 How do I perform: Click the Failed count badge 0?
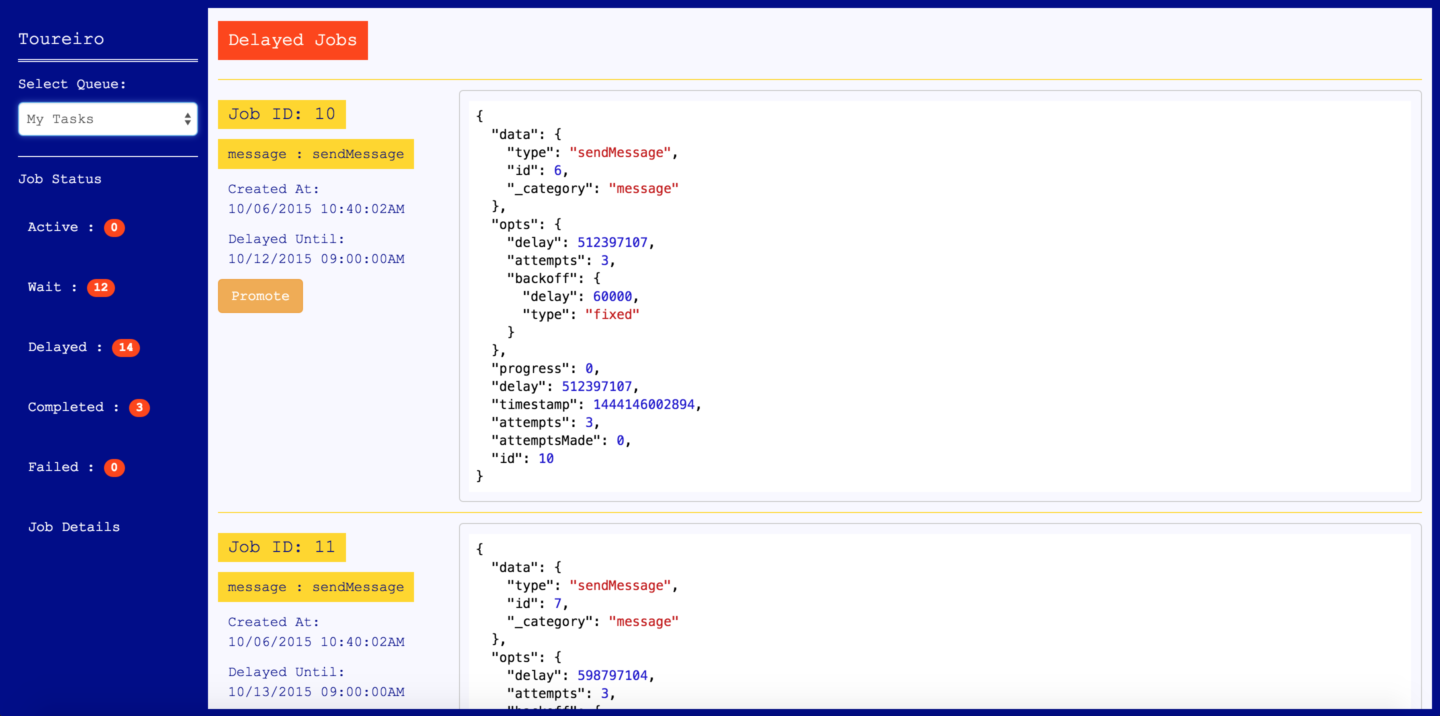[x=114, y=467]
